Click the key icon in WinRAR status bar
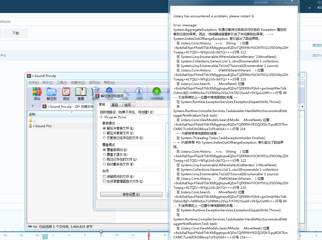This screenshot has width=322, height=240. coord(35,226)
